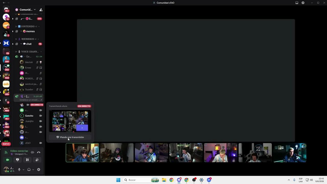Disconnect from voice call
This screenshot has width=327, height=184.
tap(39, 153)
